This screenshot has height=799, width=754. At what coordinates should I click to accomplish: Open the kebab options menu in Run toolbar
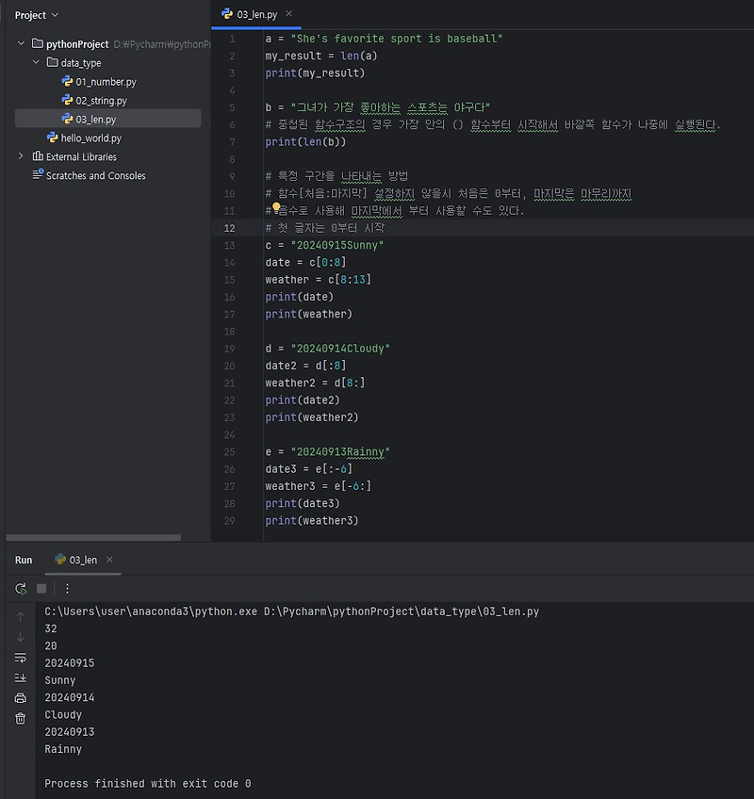(x=65, y=587)
